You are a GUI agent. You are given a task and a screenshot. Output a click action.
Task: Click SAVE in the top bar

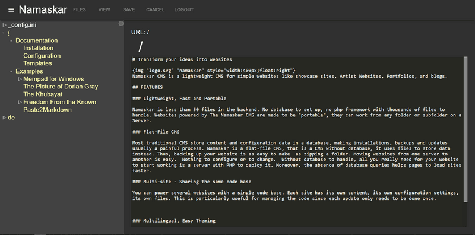tap(129, 9)
